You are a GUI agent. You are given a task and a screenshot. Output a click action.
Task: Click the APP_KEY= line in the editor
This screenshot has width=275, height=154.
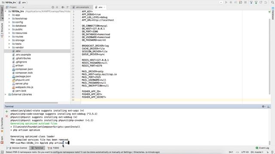87,12
